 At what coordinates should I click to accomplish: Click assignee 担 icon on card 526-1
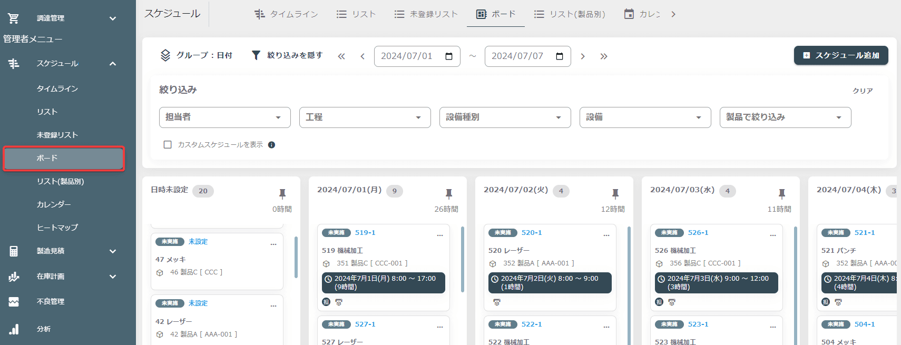659,302
